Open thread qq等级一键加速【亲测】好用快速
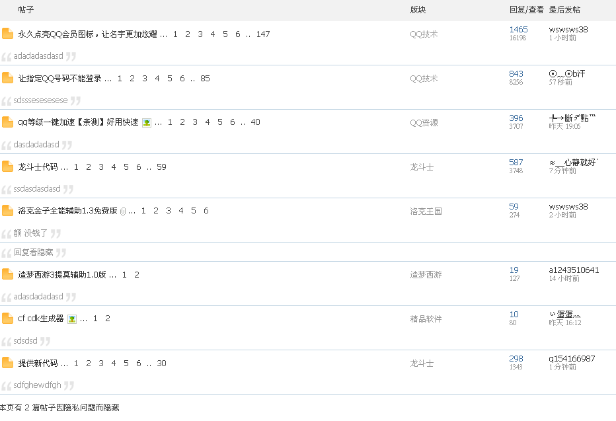The width and height of the screenshot is (616, 421). [x=78, y=122]
